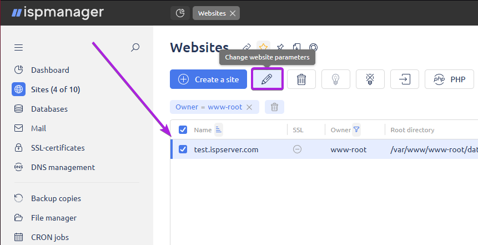This screenshot has height=245, width=478.
Task: Click the arrow-into-door login as owner button
Action: point(405,79)
